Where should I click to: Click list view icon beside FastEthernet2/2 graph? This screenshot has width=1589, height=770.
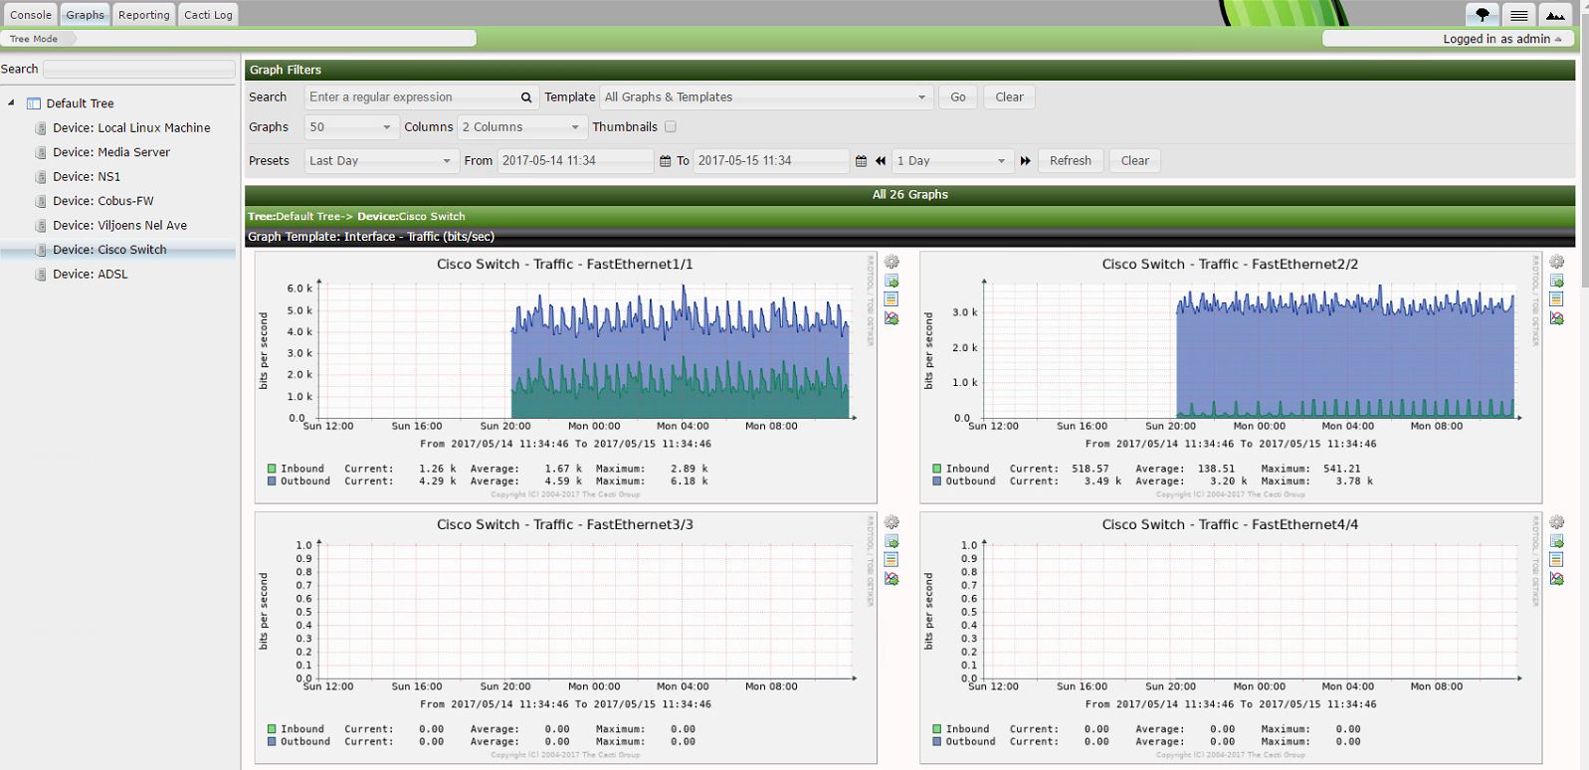pos(1556,299)
